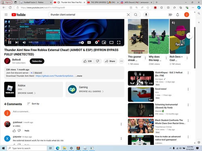Dislike the comment by @zkthreat

[19, 130]
